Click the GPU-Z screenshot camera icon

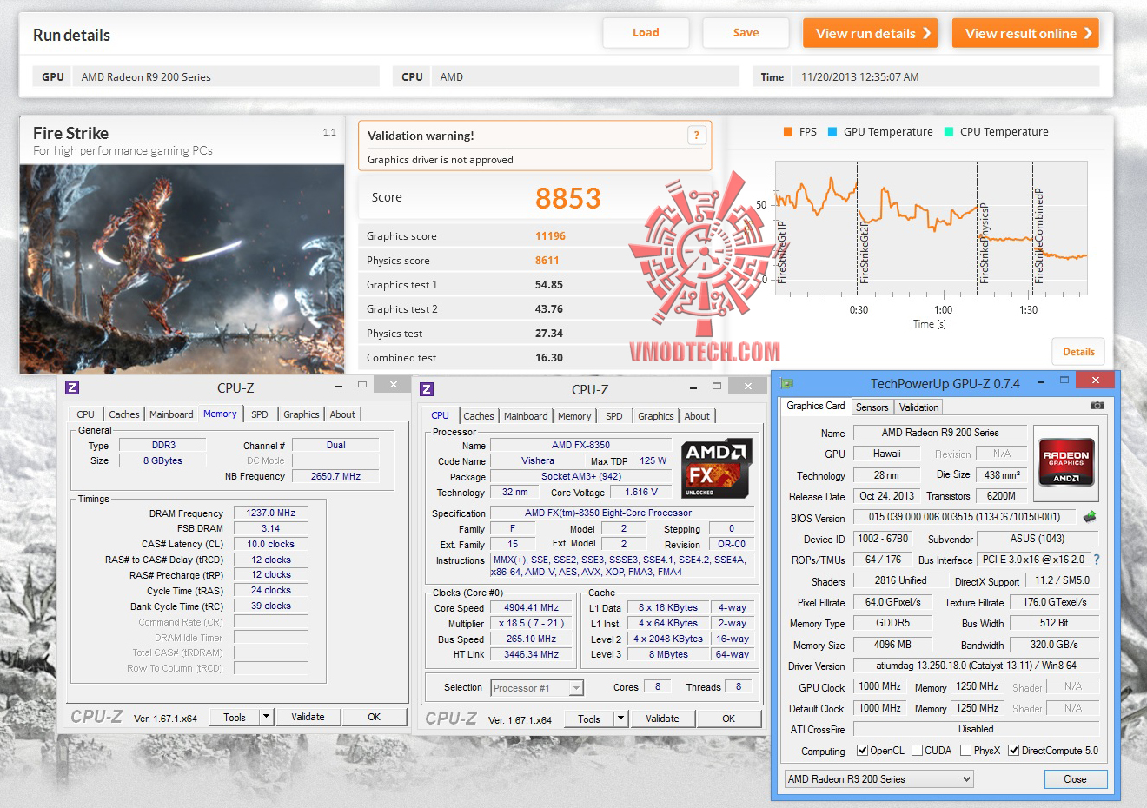point(1097,406)
